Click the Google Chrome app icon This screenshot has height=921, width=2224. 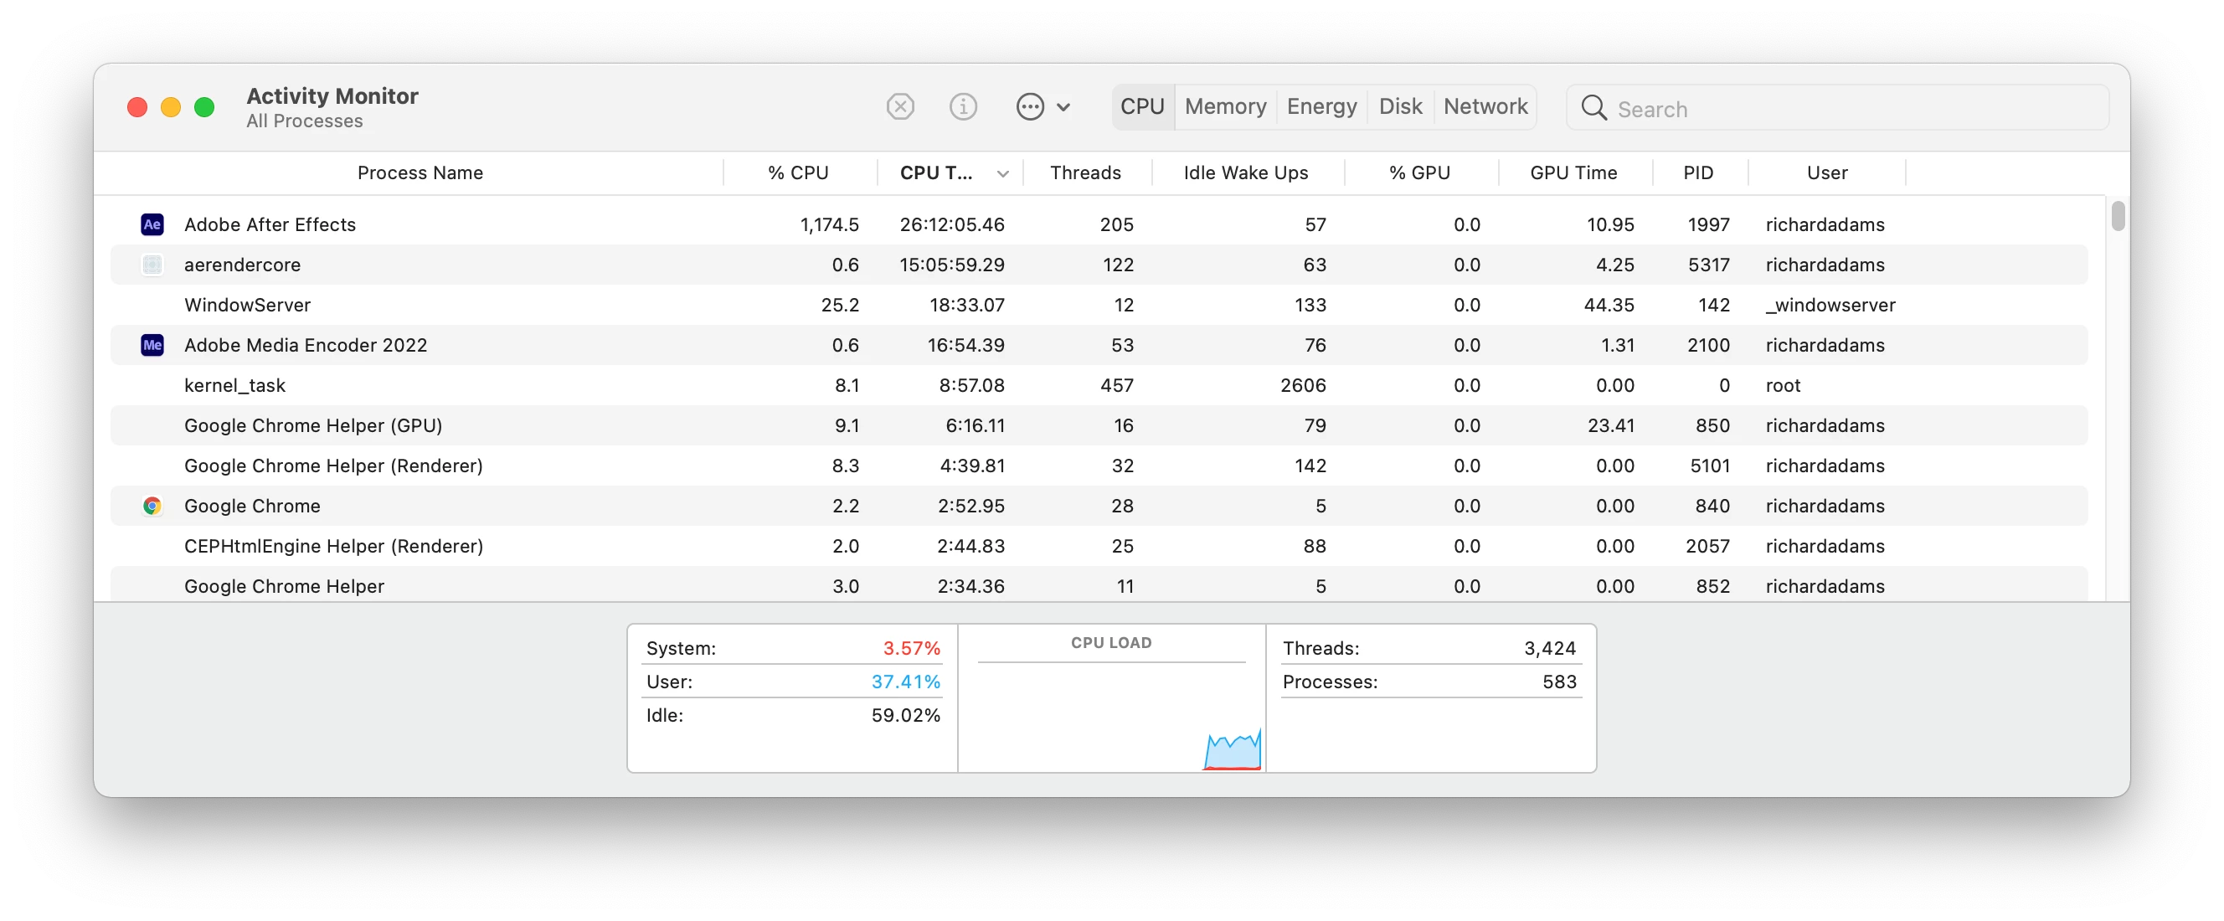pos(152,506)
